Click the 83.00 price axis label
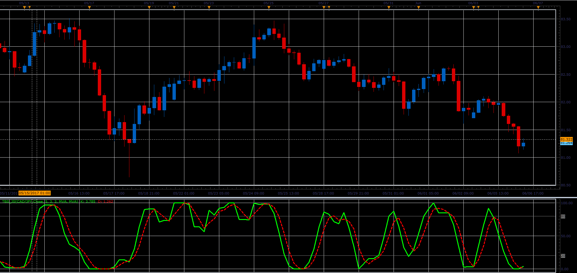Viewport: 577px width, 273px height. pyautogui.click(x=565, y=47)
